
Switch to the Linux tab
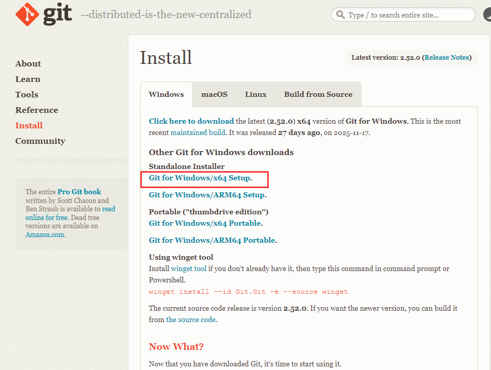256,94
